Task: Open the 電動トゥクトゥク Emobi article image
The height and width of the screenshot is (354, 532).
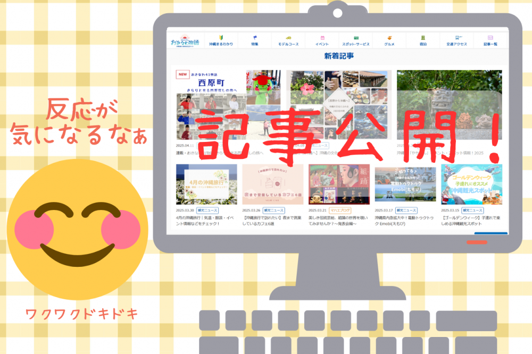Action: [405, 184]
